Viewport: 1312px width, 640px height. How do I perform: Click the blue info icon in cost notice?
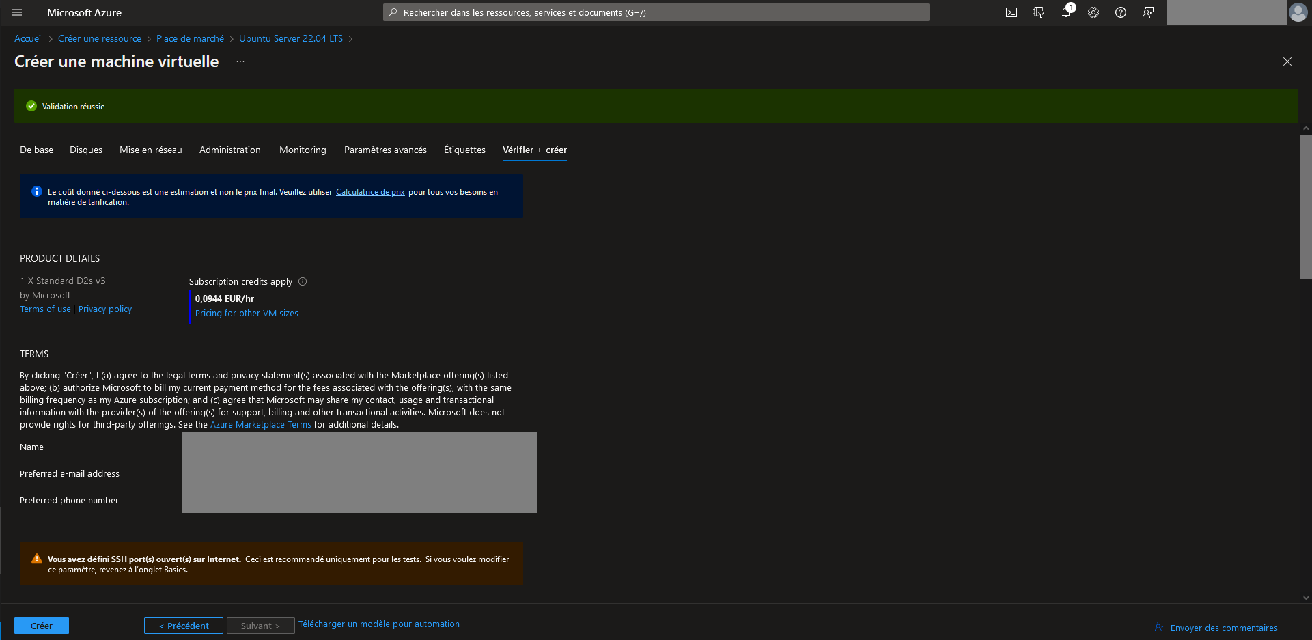(x=37, y=191)
